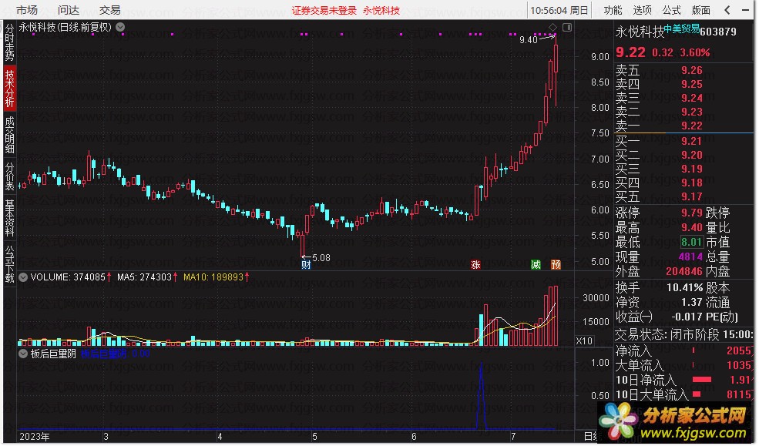Click the clock showing 10:56:04 周日
The image size is (759, 446).
coord(559,10)
